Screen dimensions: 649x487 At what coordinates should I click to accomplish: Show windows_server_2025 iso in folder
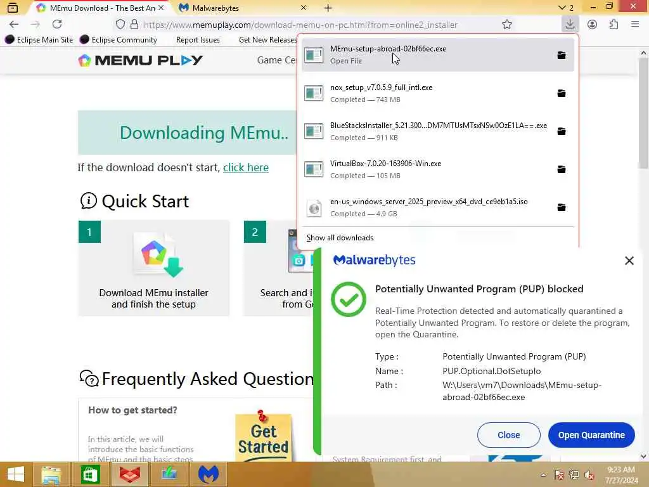(x=562, y=207)
